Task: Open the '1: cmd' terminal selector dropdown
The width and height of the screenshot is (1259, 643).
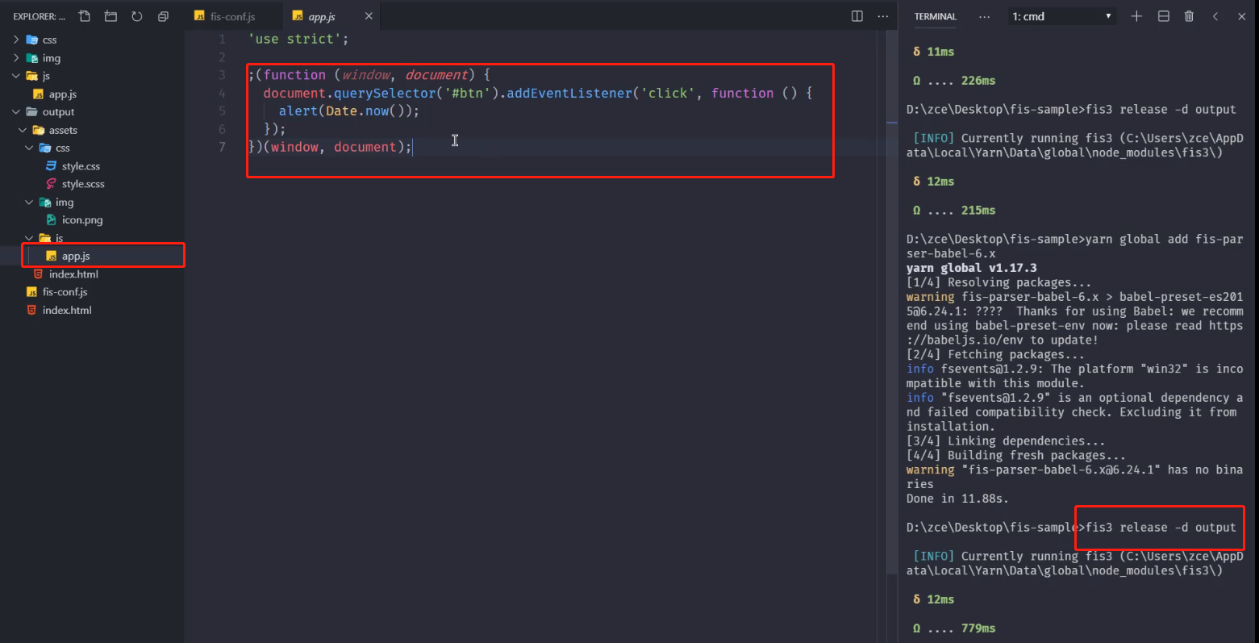Action: coord(1063,16)
